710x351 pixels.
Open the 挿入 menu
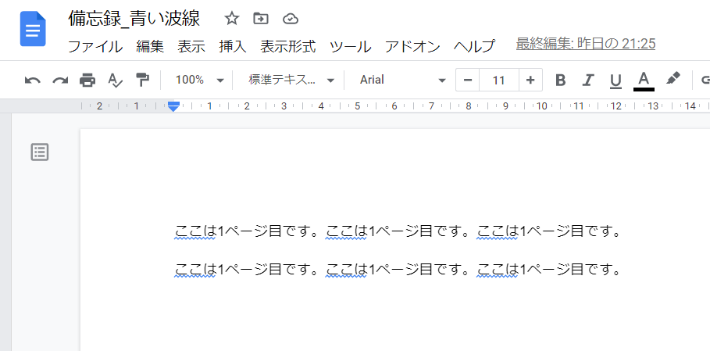pos(233,47)
